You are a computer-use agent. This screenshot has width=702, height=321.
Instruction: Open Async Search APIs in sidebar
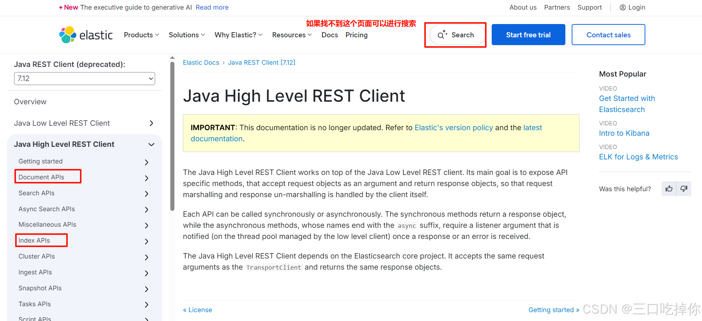pos(47,209)
